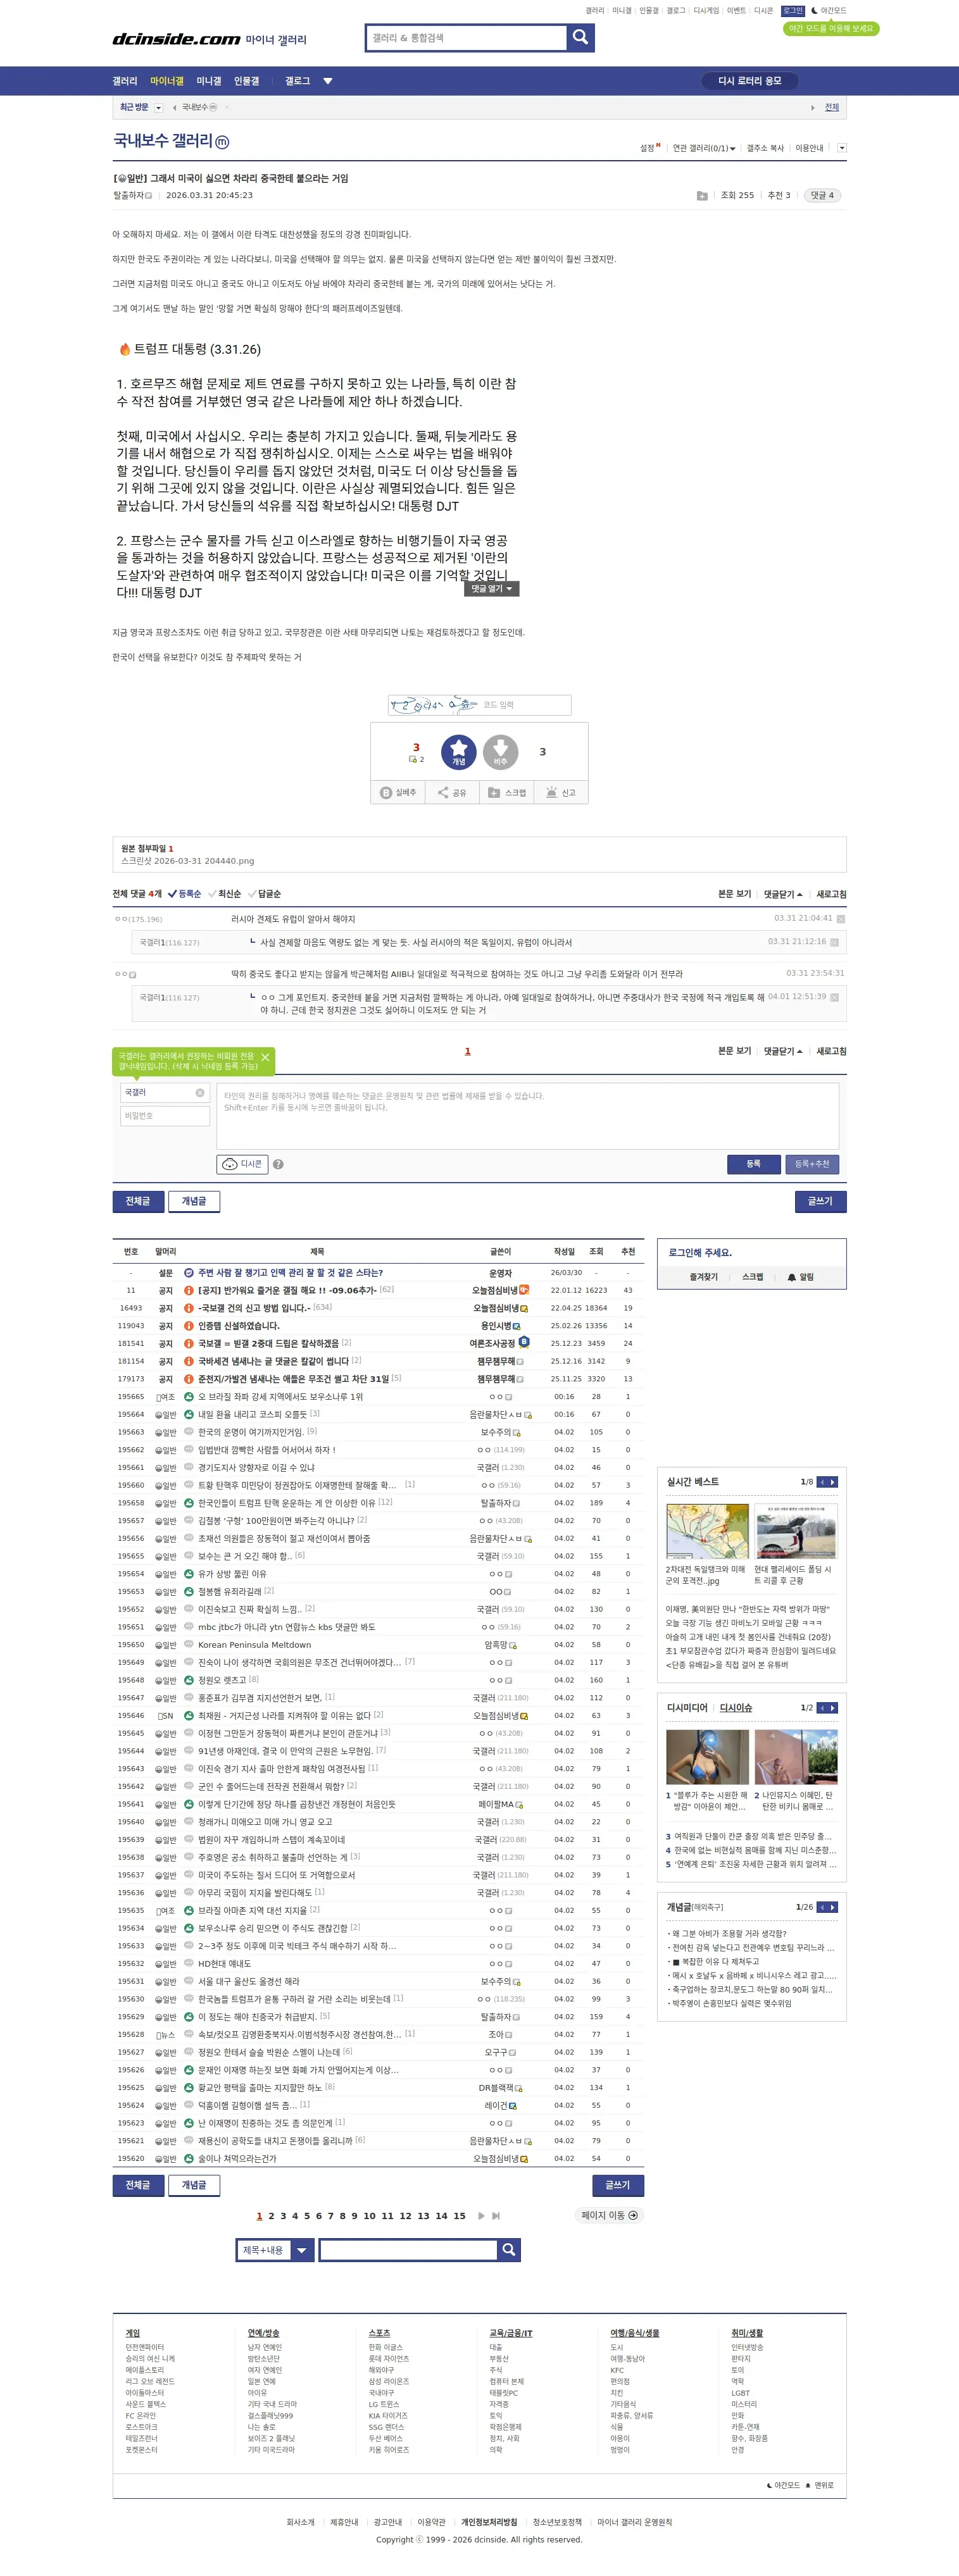
Task: Submit comment with 등록+추천 button
Action: point(812,1164)
